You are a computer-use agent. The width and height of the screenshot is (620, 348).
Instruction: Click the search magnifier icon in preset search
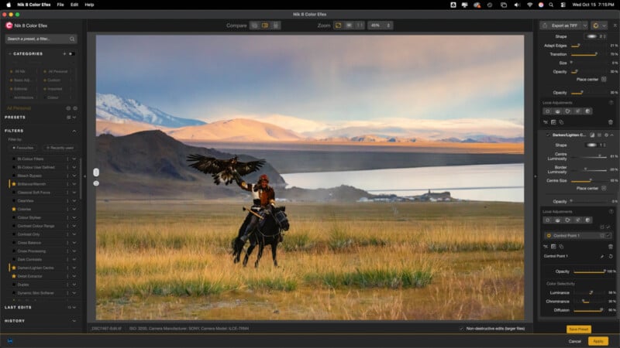(72, 39)
